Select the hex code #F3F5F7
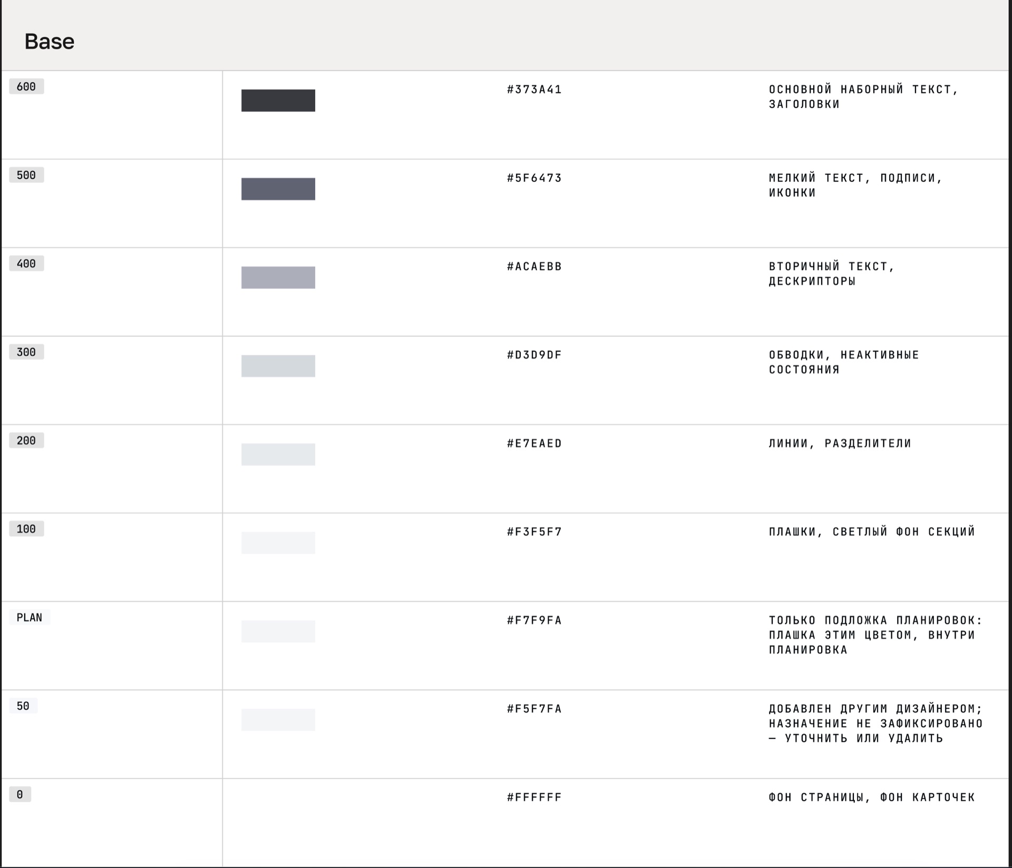 pyautogui.click(x=534, y=532)
